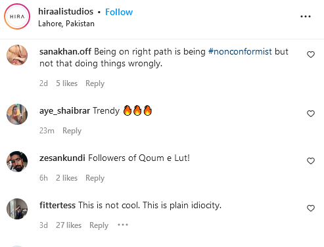Open fittertess profile photo
The height and width of the screenshot is (247, 324).
point(17,209)
